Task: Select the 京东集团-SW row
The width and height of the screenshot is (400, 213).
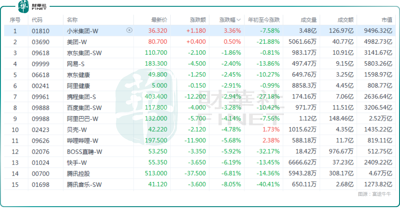Action: click(84, 53)
